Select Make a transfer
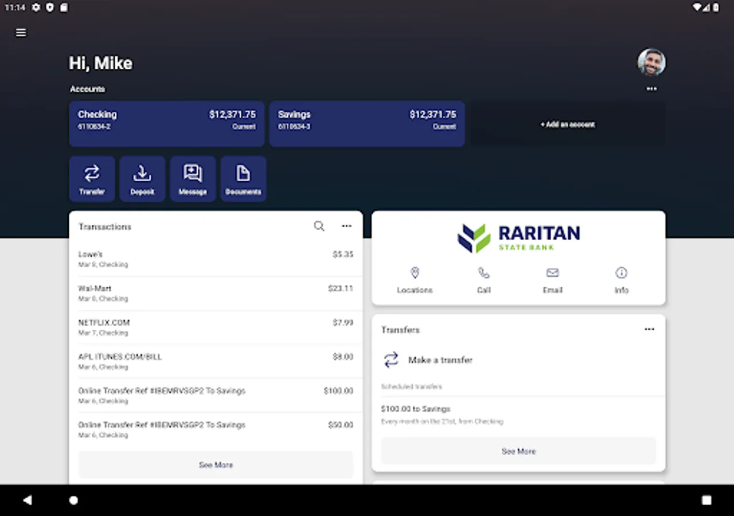This screenshot has width=734, height=516. pos(518,360)
